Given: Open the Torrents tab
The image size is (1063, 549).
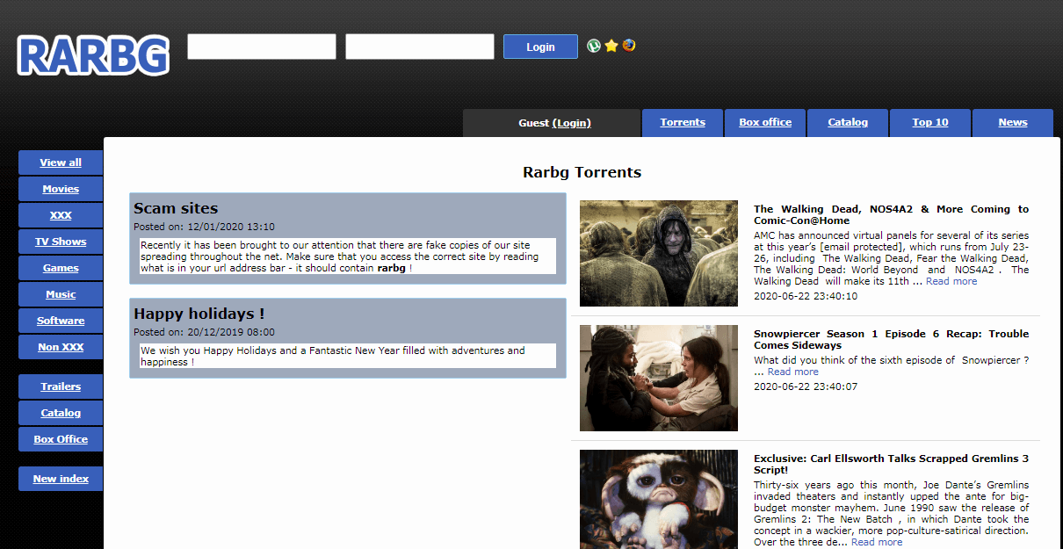Looking at the screenshot, I should (x=683, y=122).
